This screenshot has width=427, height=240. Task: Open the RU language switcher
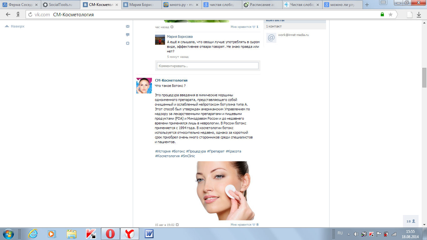[x=340, y=233]
